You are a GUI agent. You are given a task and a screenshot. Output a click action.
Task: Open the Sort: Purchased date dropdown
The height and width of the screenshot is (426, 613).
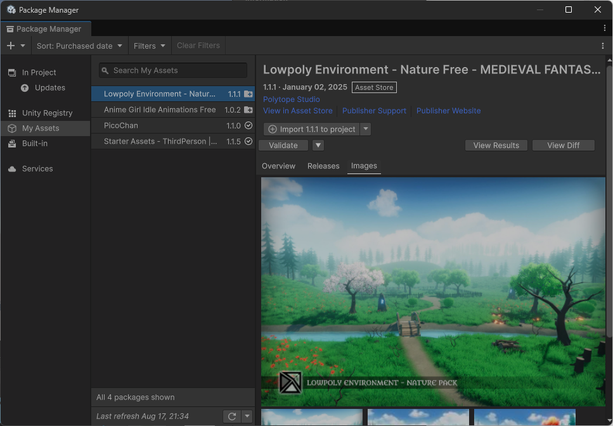(79, 46)
